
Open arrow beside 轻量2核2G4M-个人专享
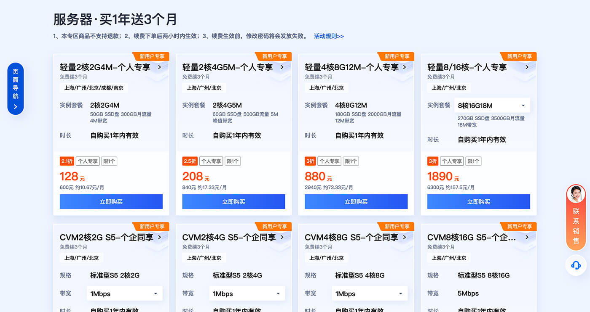click(x=159, y=67)
